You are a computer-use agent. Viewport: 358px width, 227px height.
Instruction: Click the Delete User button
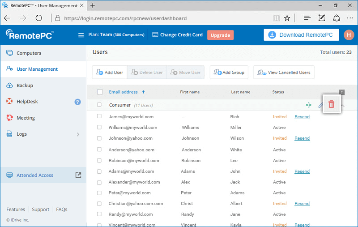(x=147, y=73)
